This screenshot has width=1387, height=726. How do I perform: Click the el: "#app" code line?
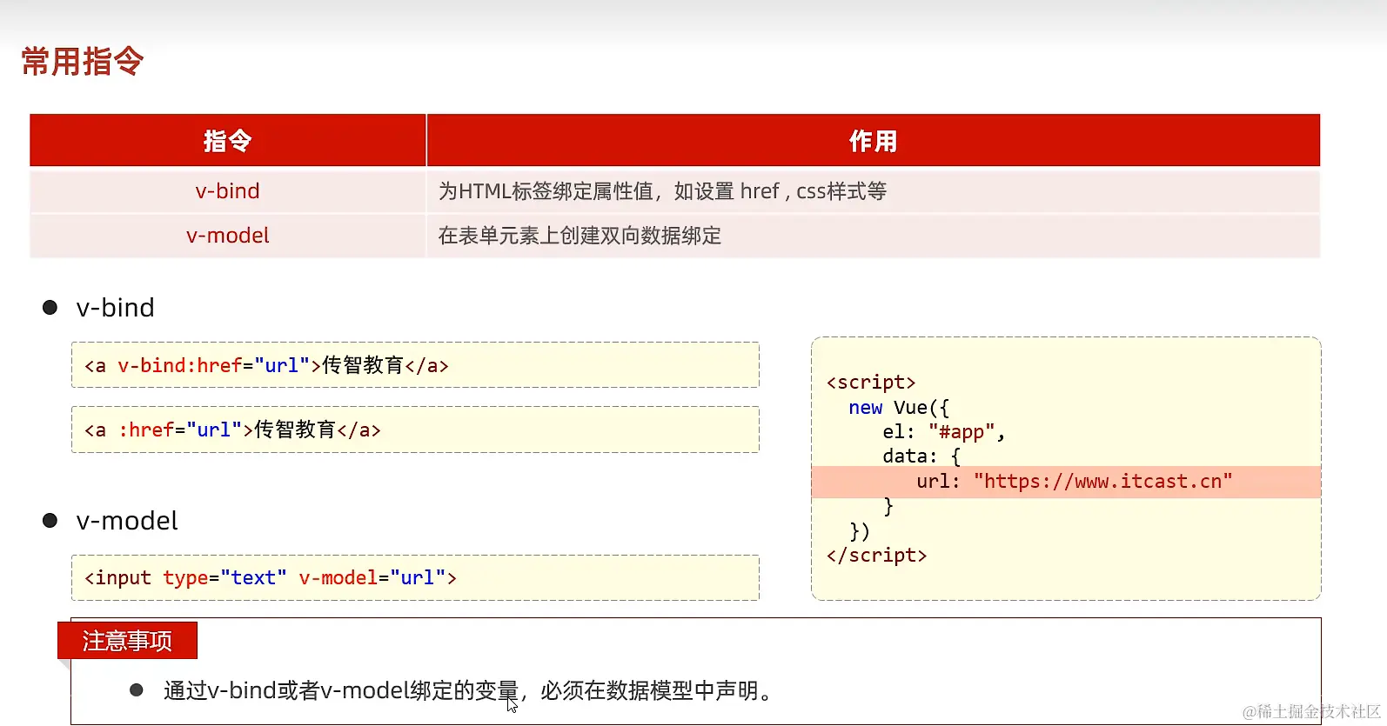(x=943, y=432)
